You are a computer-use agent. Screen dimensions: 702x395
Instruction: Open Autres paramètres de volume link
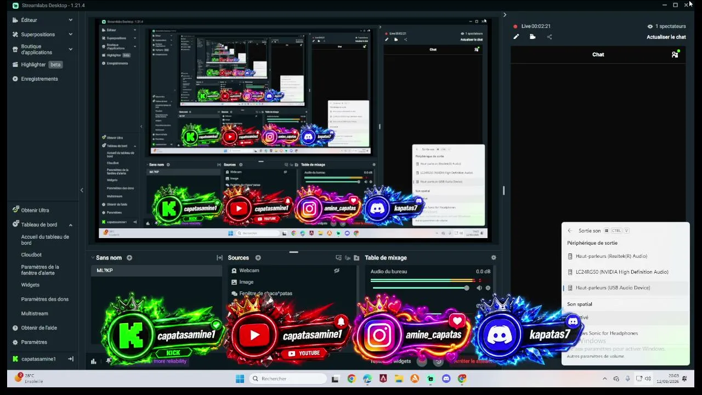[595, 356]
